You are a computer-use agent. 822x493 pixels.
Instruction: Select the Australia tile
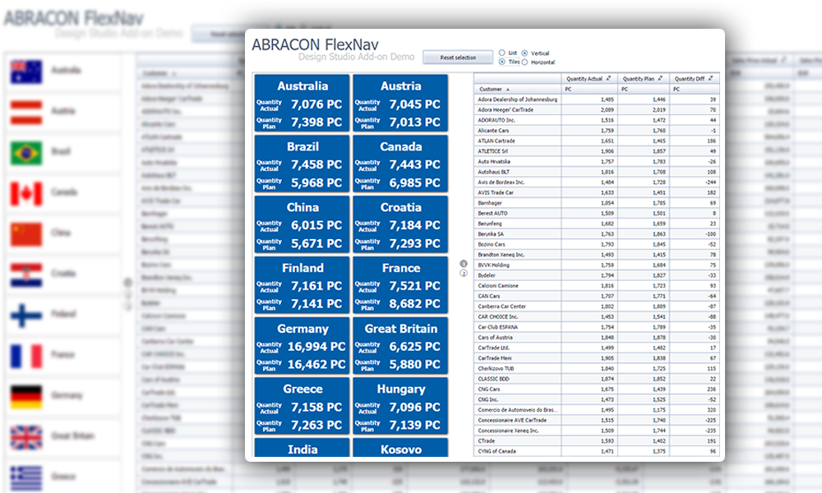tap(302, 104)
